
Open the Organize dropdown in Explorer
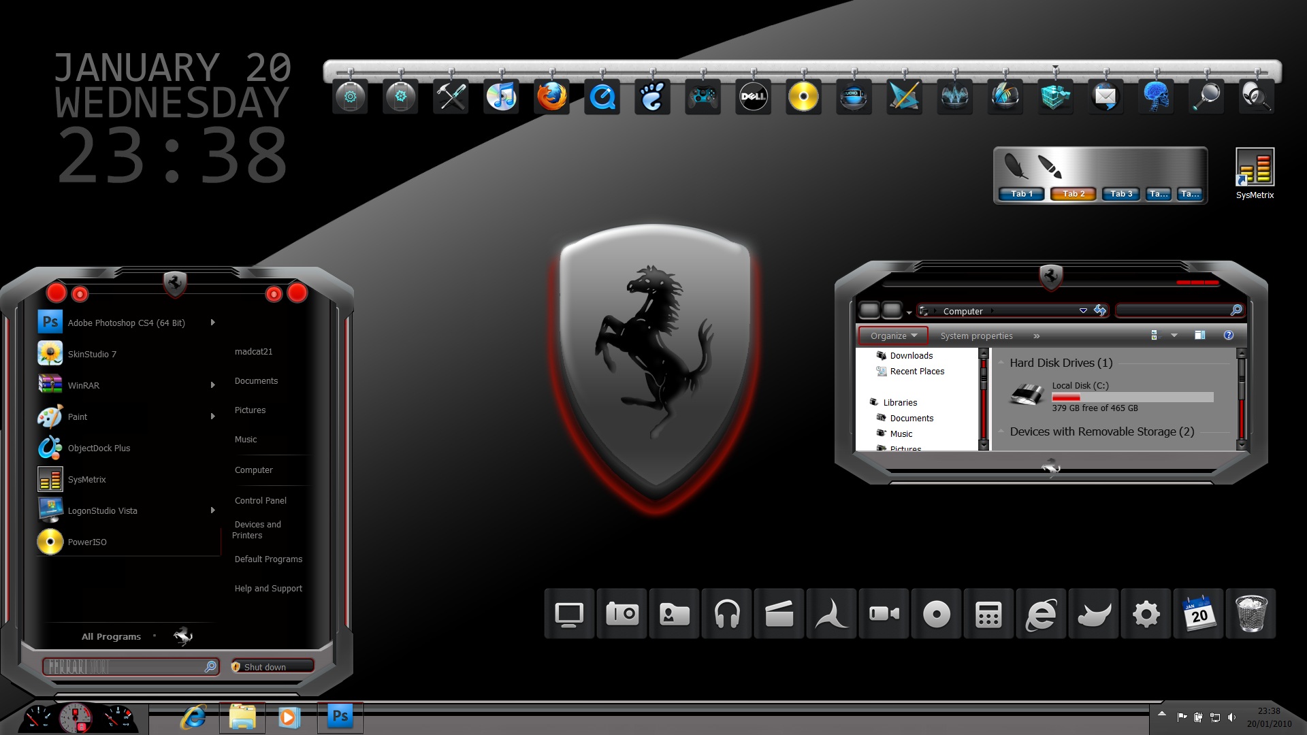(893, 336)
